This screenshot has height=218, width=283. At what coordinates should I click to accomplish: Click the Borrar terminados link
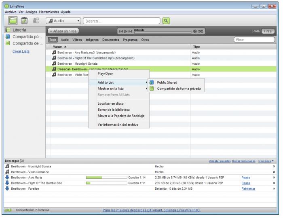(x=244, y=161)
